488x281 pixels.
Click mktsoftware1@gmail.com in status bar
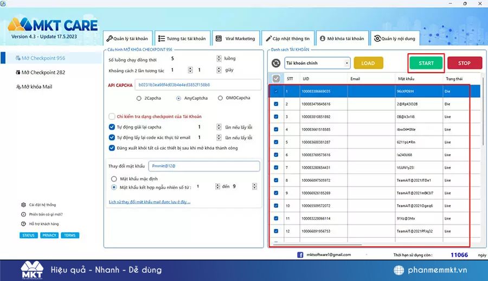click(329, 255)
